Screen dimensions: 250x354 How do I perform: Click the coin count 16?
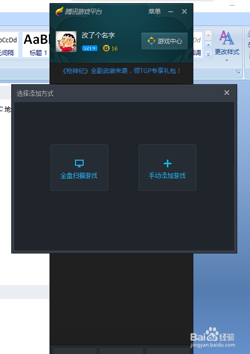point(114,48)
